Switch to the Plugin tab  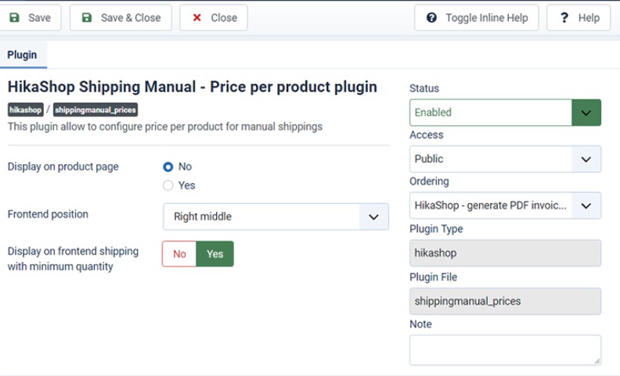pos(22,55)
